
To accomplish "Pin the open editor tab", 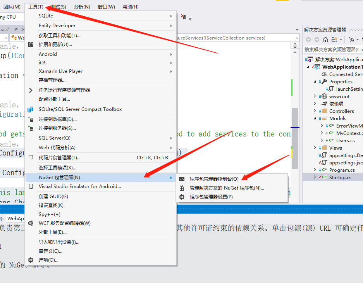I will tap(16, 29).
